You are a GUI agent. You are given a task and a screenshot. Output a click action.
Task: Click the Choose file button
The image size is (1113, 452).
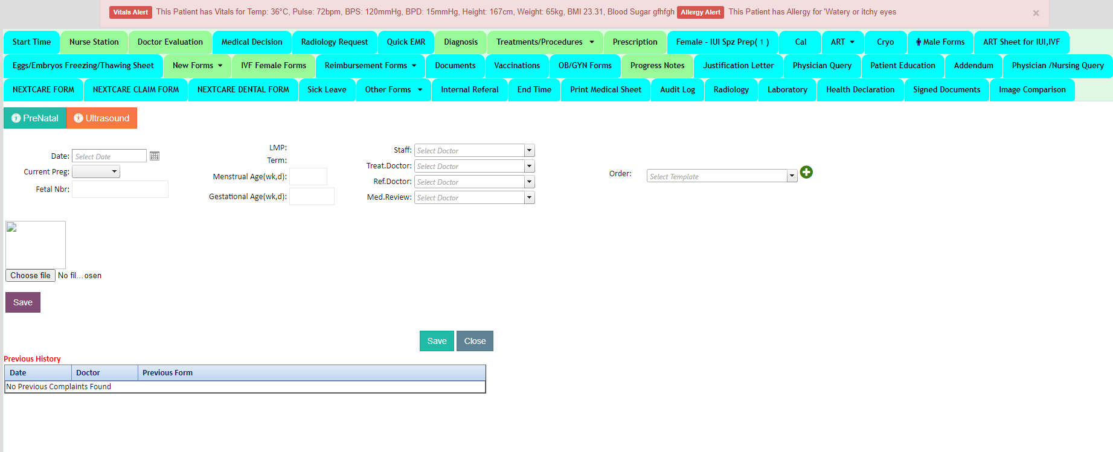(x=30, y=276)
